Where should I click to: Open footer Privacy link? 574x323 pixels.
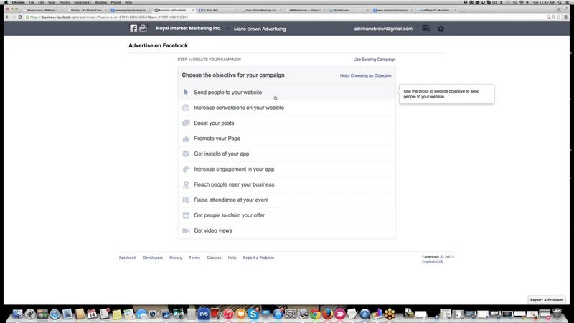[x=176, y=258]
